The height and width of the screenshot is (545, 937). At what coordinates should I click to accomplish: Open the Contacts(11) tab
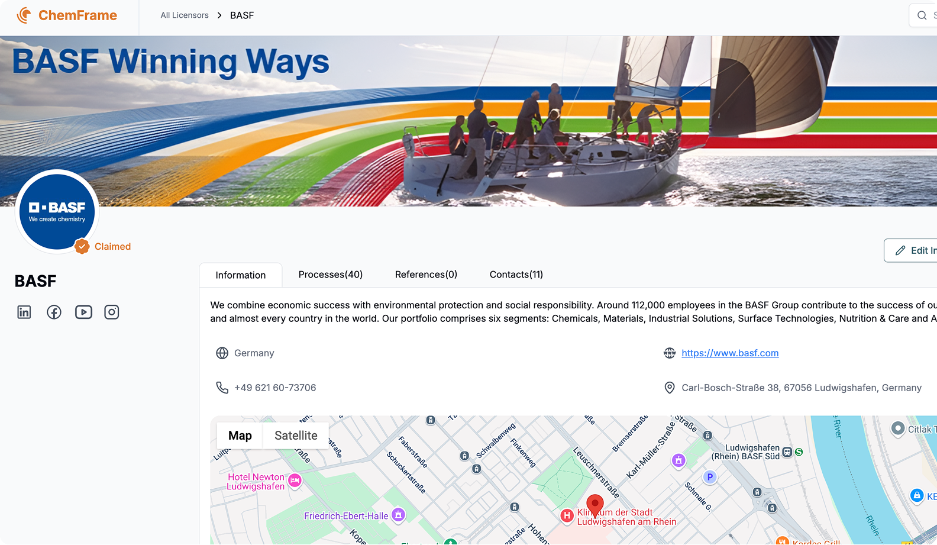point(516,275)
